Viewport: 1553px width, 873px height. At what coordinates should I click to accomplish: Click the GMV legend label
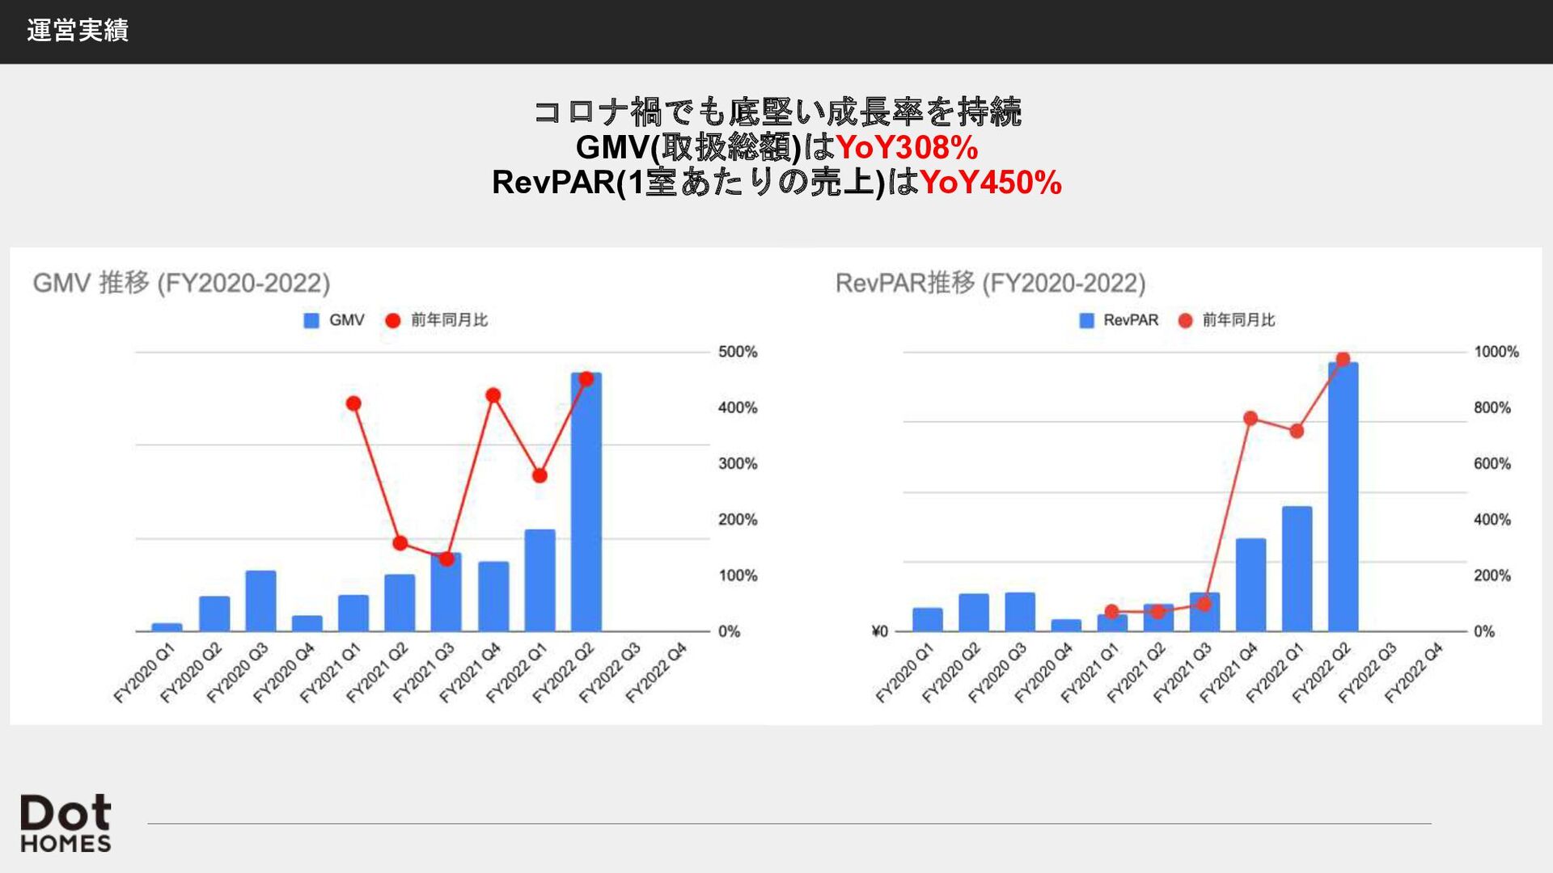[347, 320]
